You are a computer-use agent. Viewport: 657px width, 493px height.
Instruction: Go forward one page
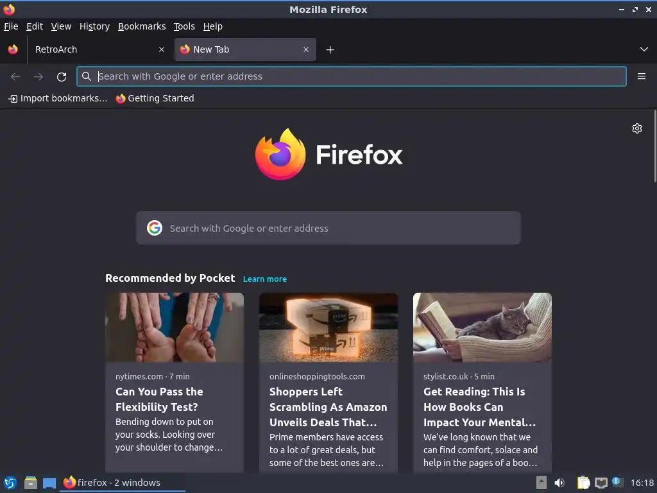(x=38, y=77)
